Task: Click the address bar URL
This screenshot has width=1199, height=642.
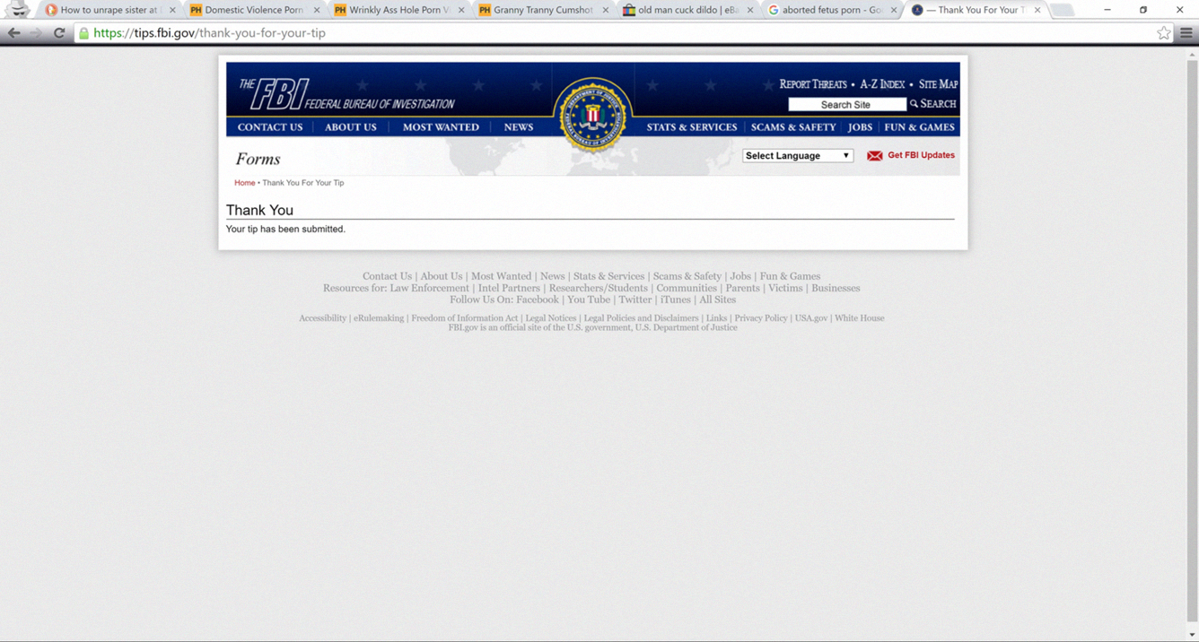Action: [209, 33]
